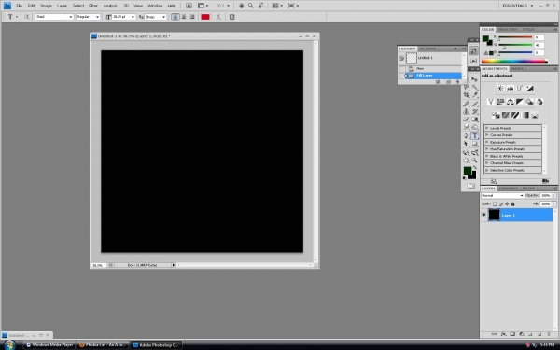
Task: Open the layer blend mode Normal dropdown
Action: coord(502,196)
